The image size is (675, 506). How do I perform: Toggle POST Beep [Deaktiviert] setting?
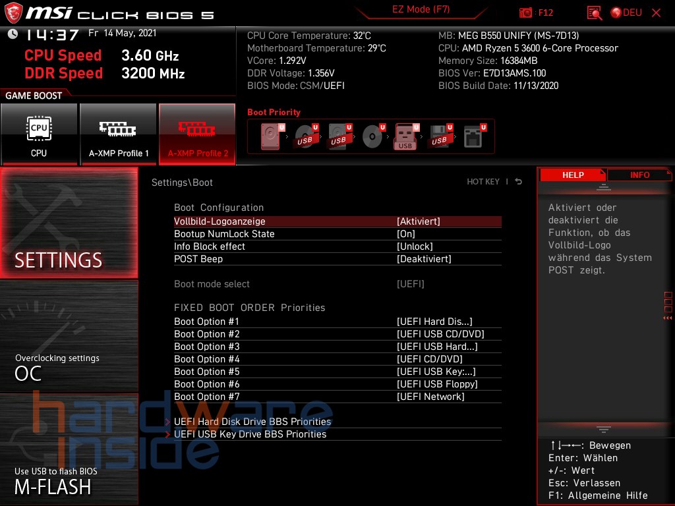(x=337, y=258)
